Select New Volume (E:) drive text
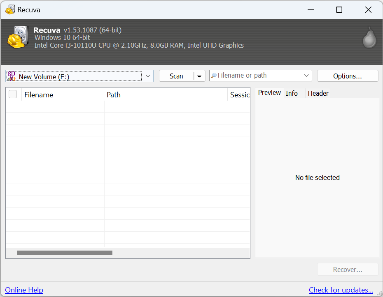The width and height of the screenshot is (383, 297). [44, 77]
